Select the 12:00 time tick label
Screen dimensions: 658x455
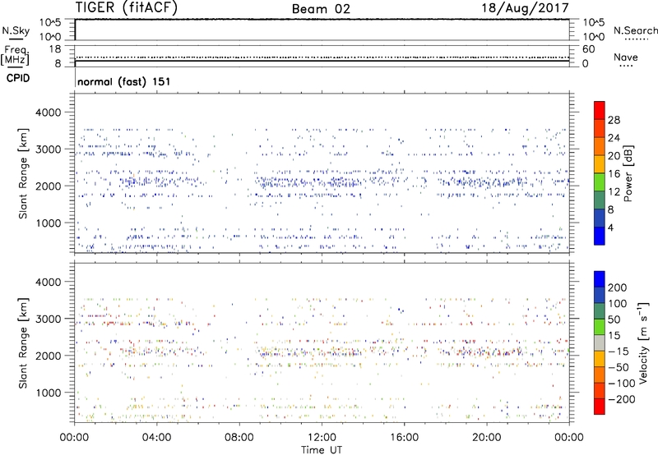coord(322,438)
